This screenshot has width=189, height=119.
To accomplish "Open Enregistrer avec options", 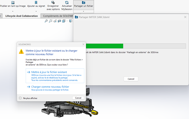I will pos(53,6).
